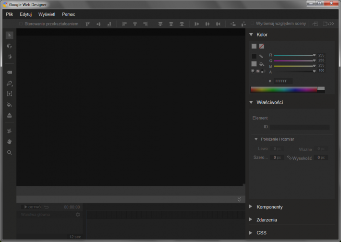Click the align left edges icon
Viewport: 341px width, 242px height.
point(124,24)
